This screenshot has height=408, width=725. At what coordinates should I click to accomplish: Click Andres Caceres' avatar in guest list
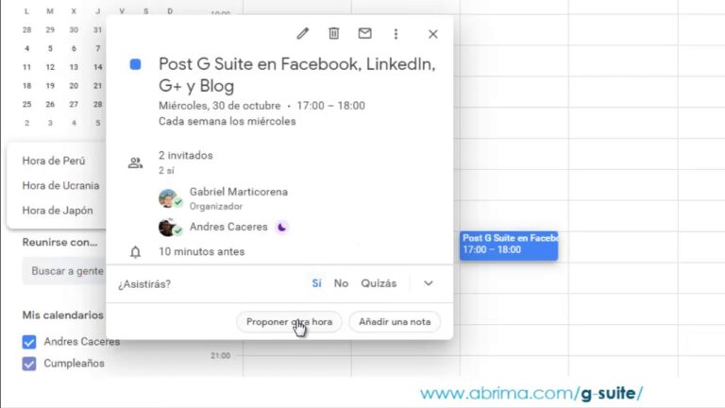pyautogui.click(x=169, y=227)
